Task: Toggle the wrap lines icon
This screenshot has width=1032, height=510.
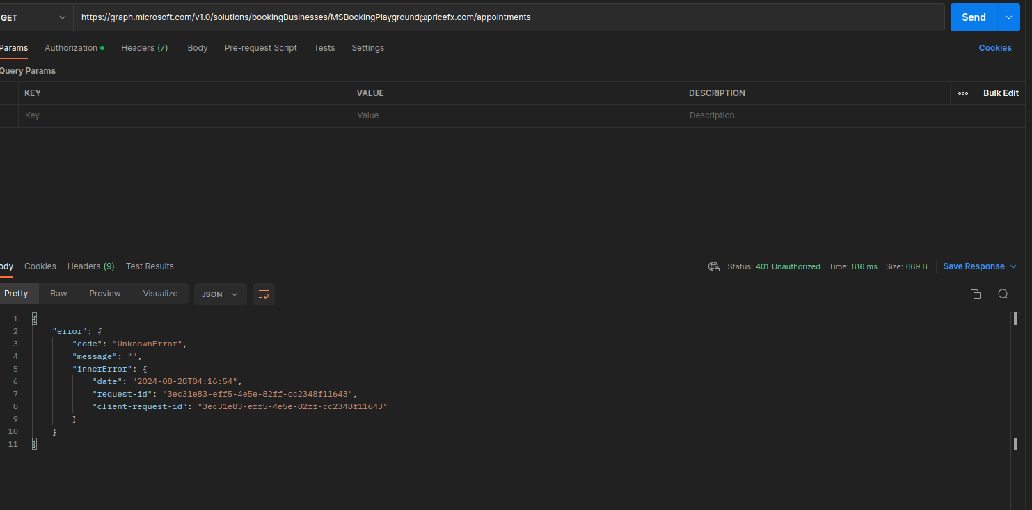Action: [264, 294]
